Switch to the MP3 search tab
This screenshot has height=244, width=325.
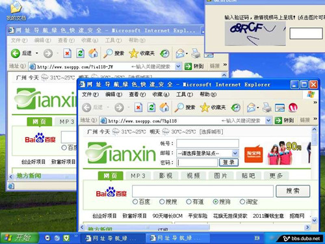point(138,176)
